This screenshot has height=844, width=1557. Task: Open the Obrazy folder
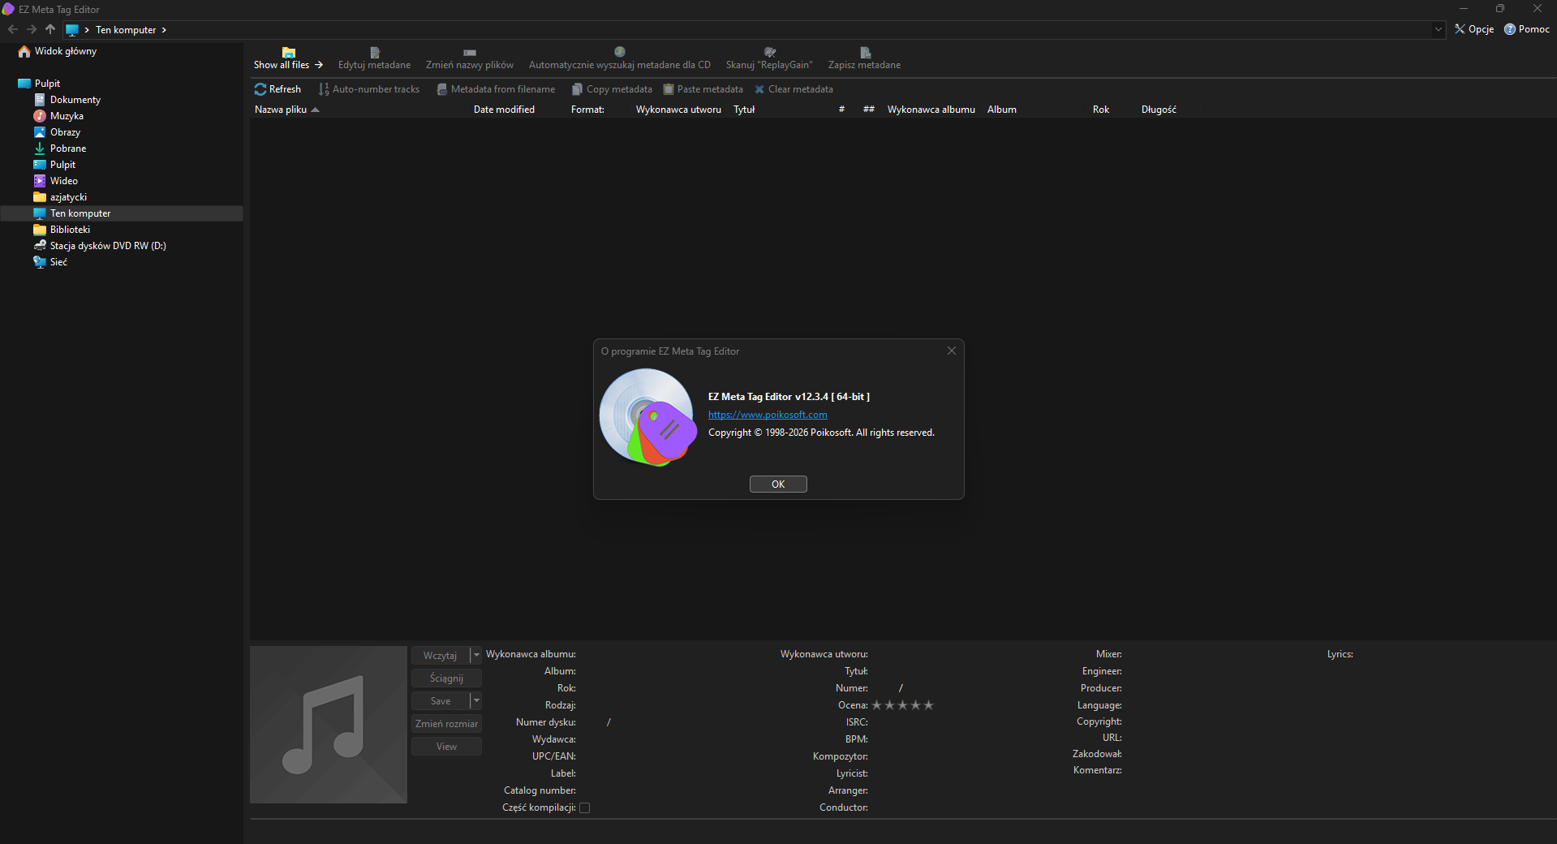tap(57, 132)
